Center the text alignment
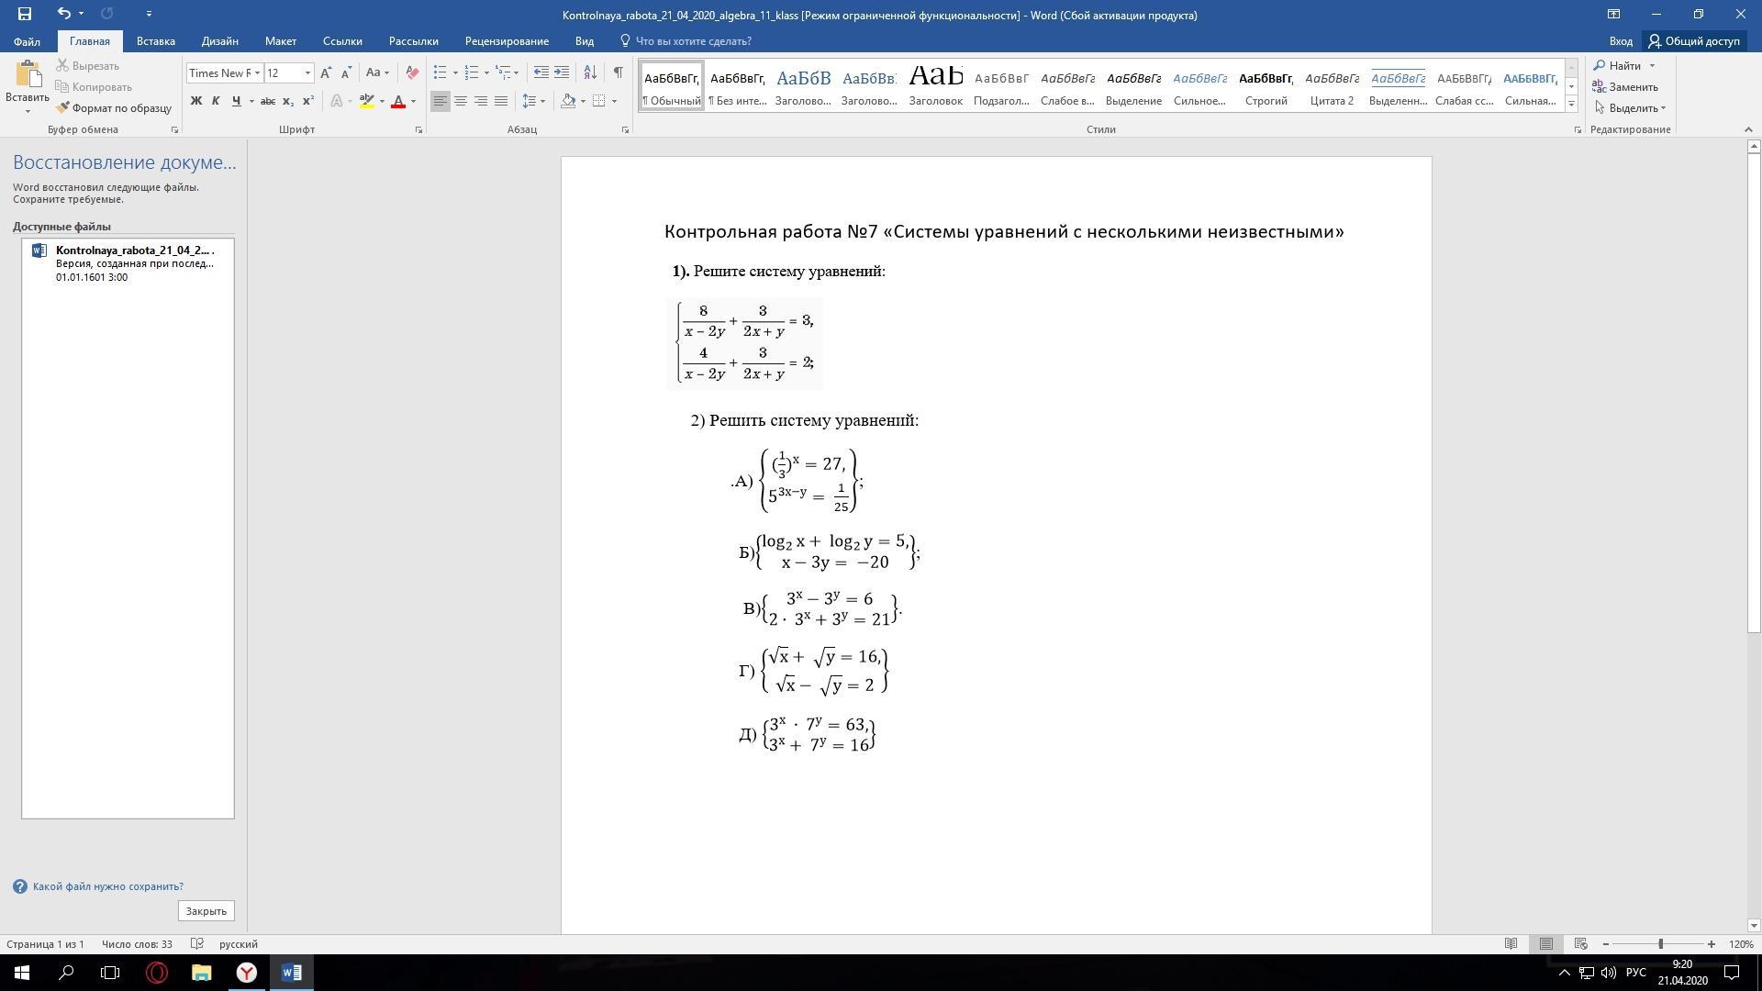The width and height of the screenshot is (1762, 991). tap(461, 101)
